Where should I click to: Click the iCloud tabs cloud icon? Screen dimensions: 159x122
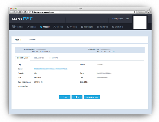(20, 12)
